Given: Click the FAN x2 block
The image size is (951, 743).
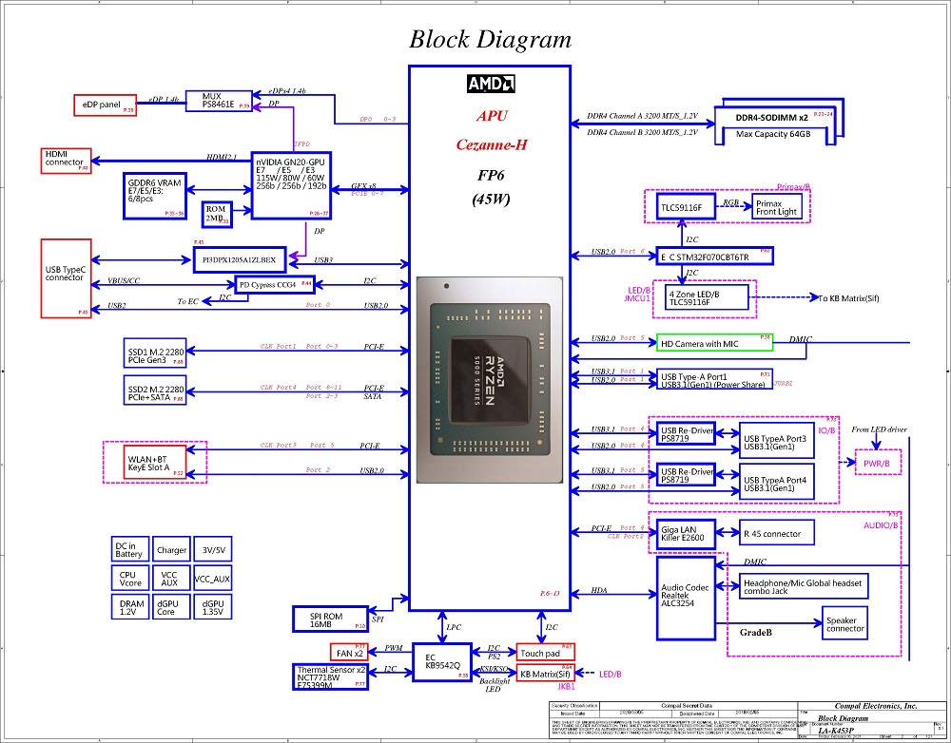Looking at the screenshot, I should coord(349,652).
